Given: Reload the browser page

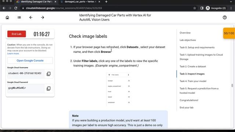Looking at the screenshot, I should (x=16, y=8).
